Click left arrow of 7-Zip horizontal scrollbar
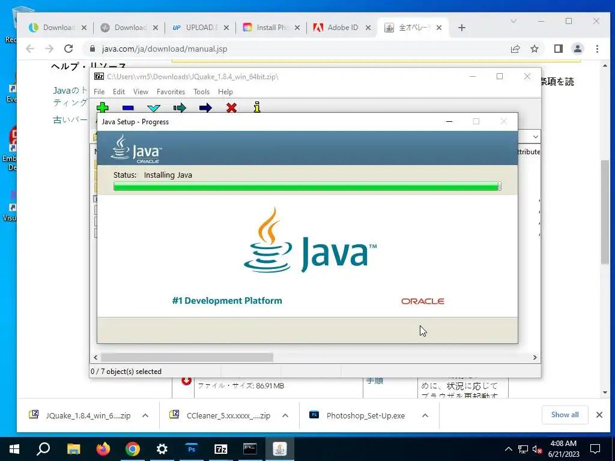615x461 pixels. click(95, 358)
